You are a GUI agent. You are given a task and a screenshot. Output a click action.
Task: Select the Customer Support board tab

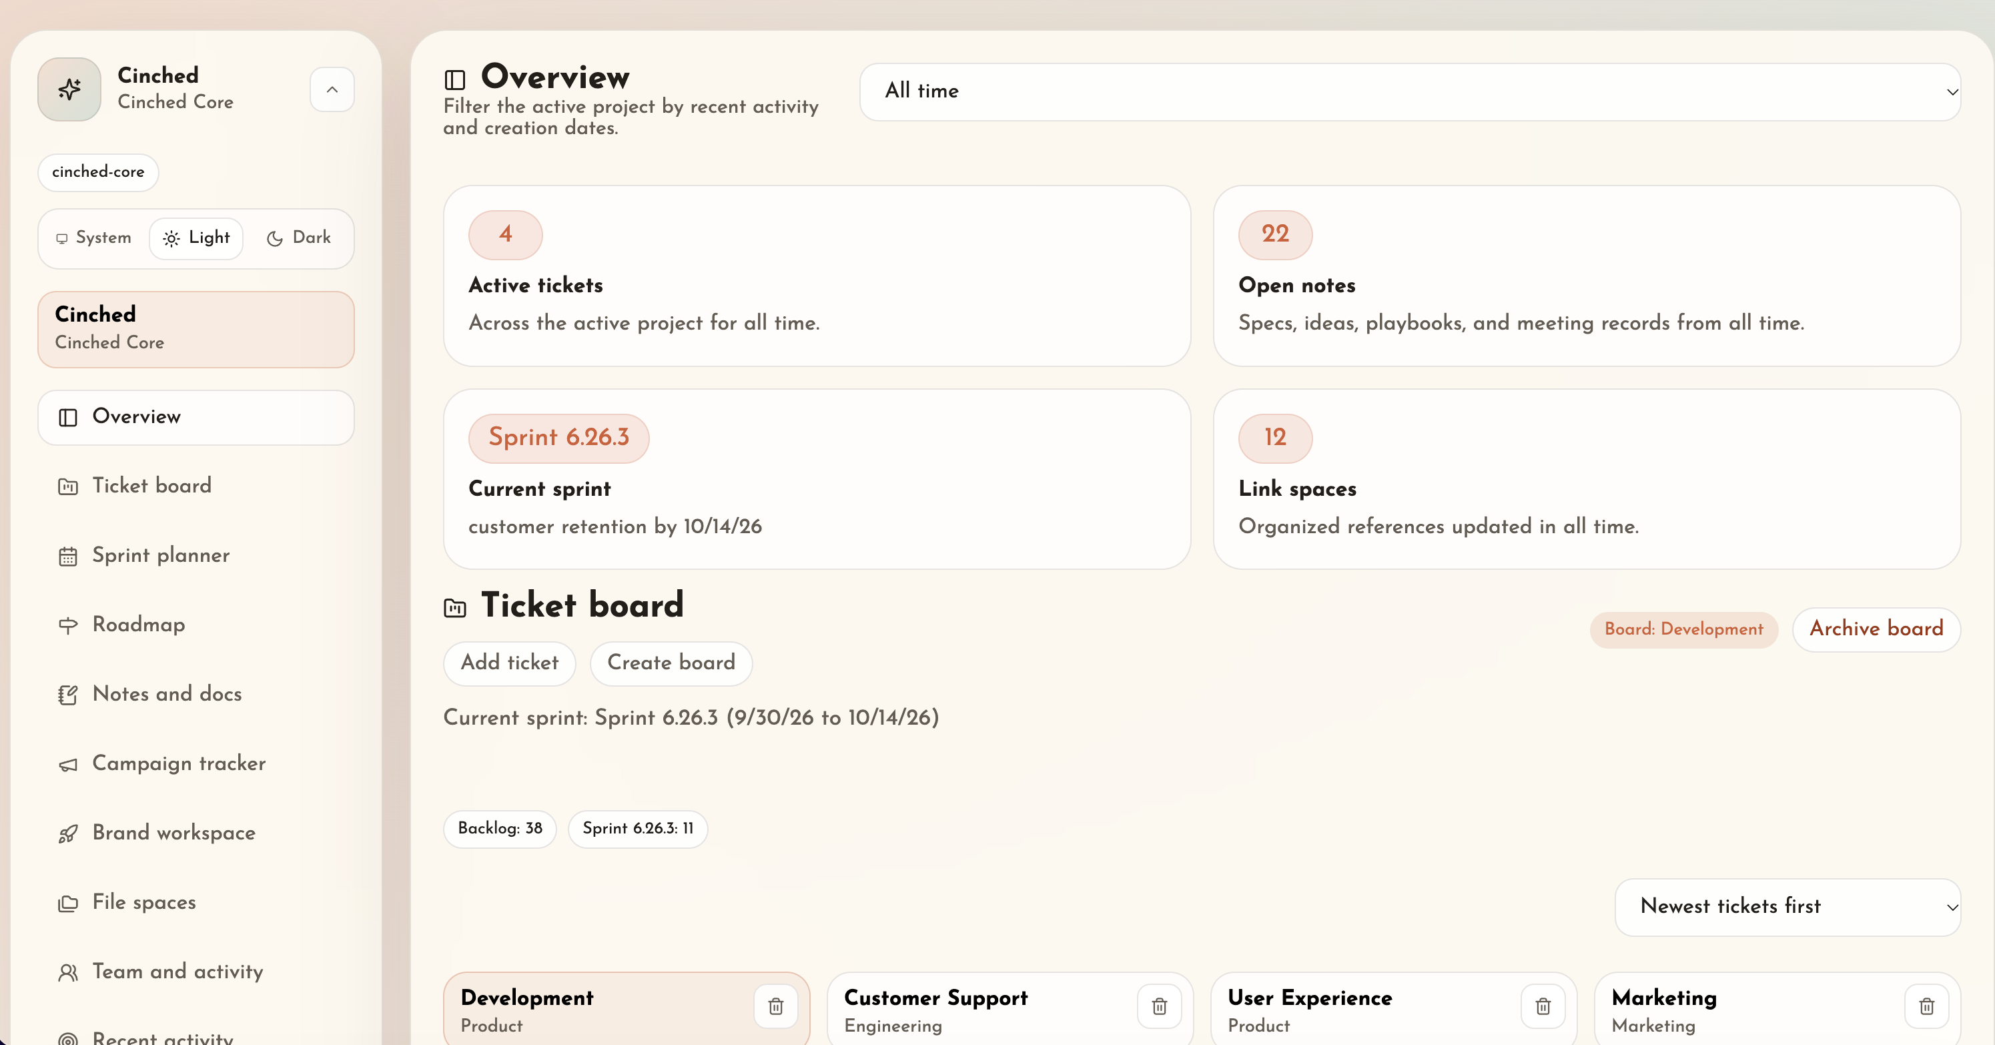pos(1010,1010)
